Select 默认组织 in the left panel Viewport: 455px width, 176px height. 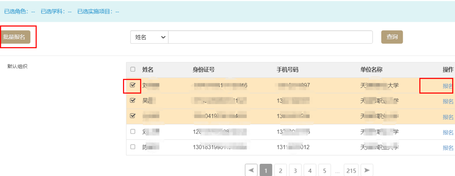click(17, 67)
